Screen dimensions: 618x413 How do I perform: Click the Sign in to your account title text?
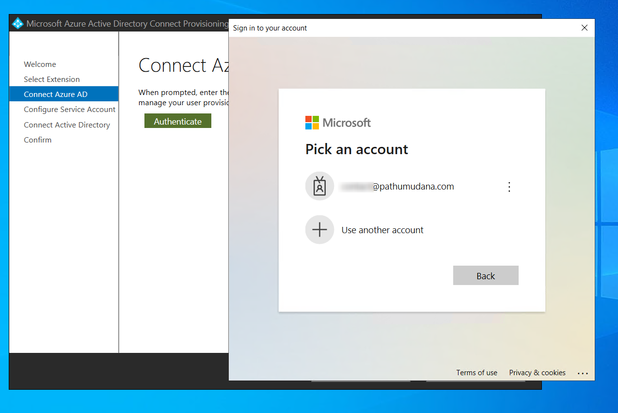(270, 28)
